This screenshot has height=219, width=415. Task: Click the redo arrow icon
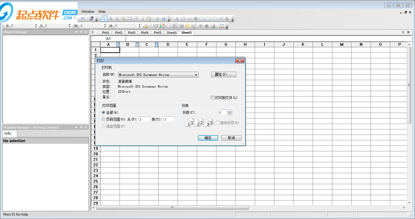pyautogui.click(x=83, y=19)
